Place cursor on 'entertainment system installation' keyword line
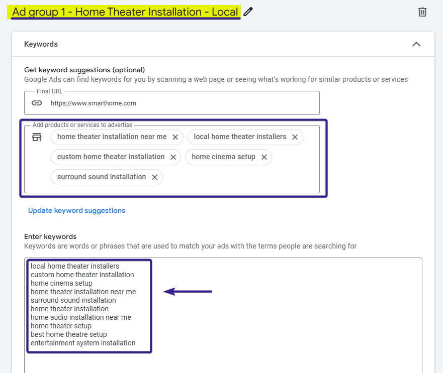This screenshot has height=373, width=443. coord(83,343)
